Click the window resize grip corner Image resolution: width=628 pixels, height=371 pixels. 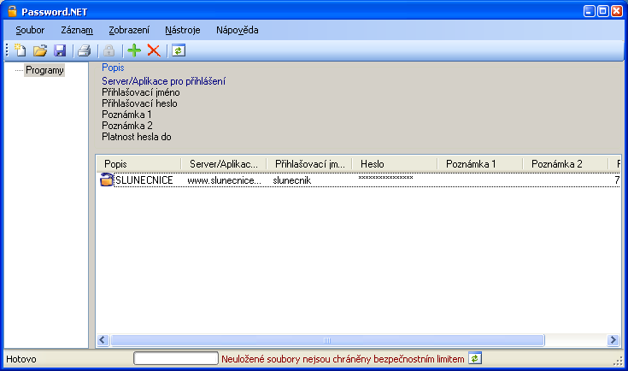tap(619, 361)
